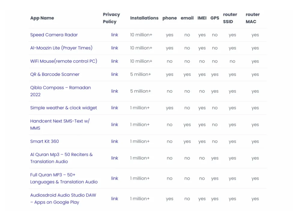Open privacy policy link for QR & Barcode Scanner

115,75
